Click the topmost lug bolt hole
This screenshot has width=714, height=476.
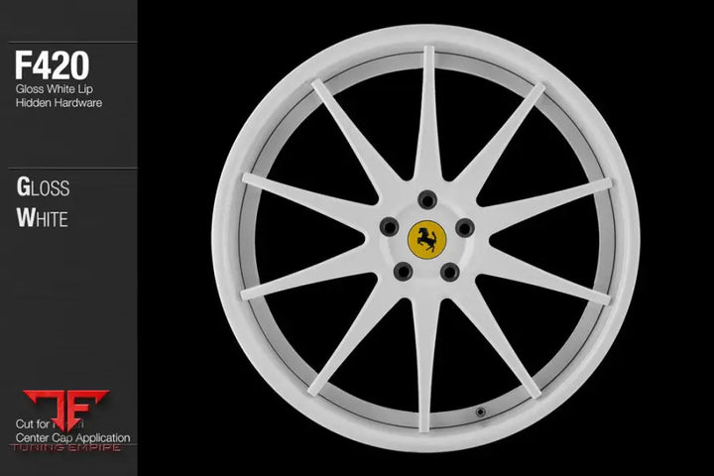tap(427, 197)
